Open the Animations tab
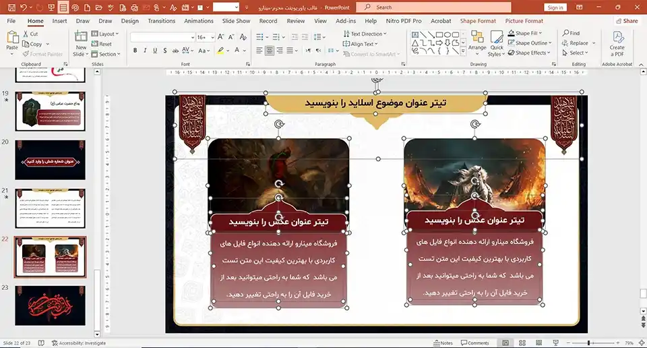Viewport: 647px width, 348px height. 198,21
